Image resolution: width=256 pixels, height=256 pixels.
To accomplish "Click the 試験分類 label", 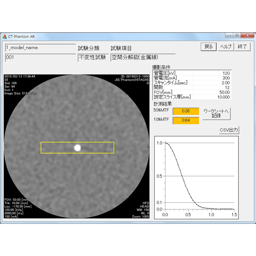I will pos(89,48).
